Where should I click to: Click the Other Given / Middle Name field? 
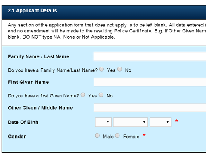[150, 108]
